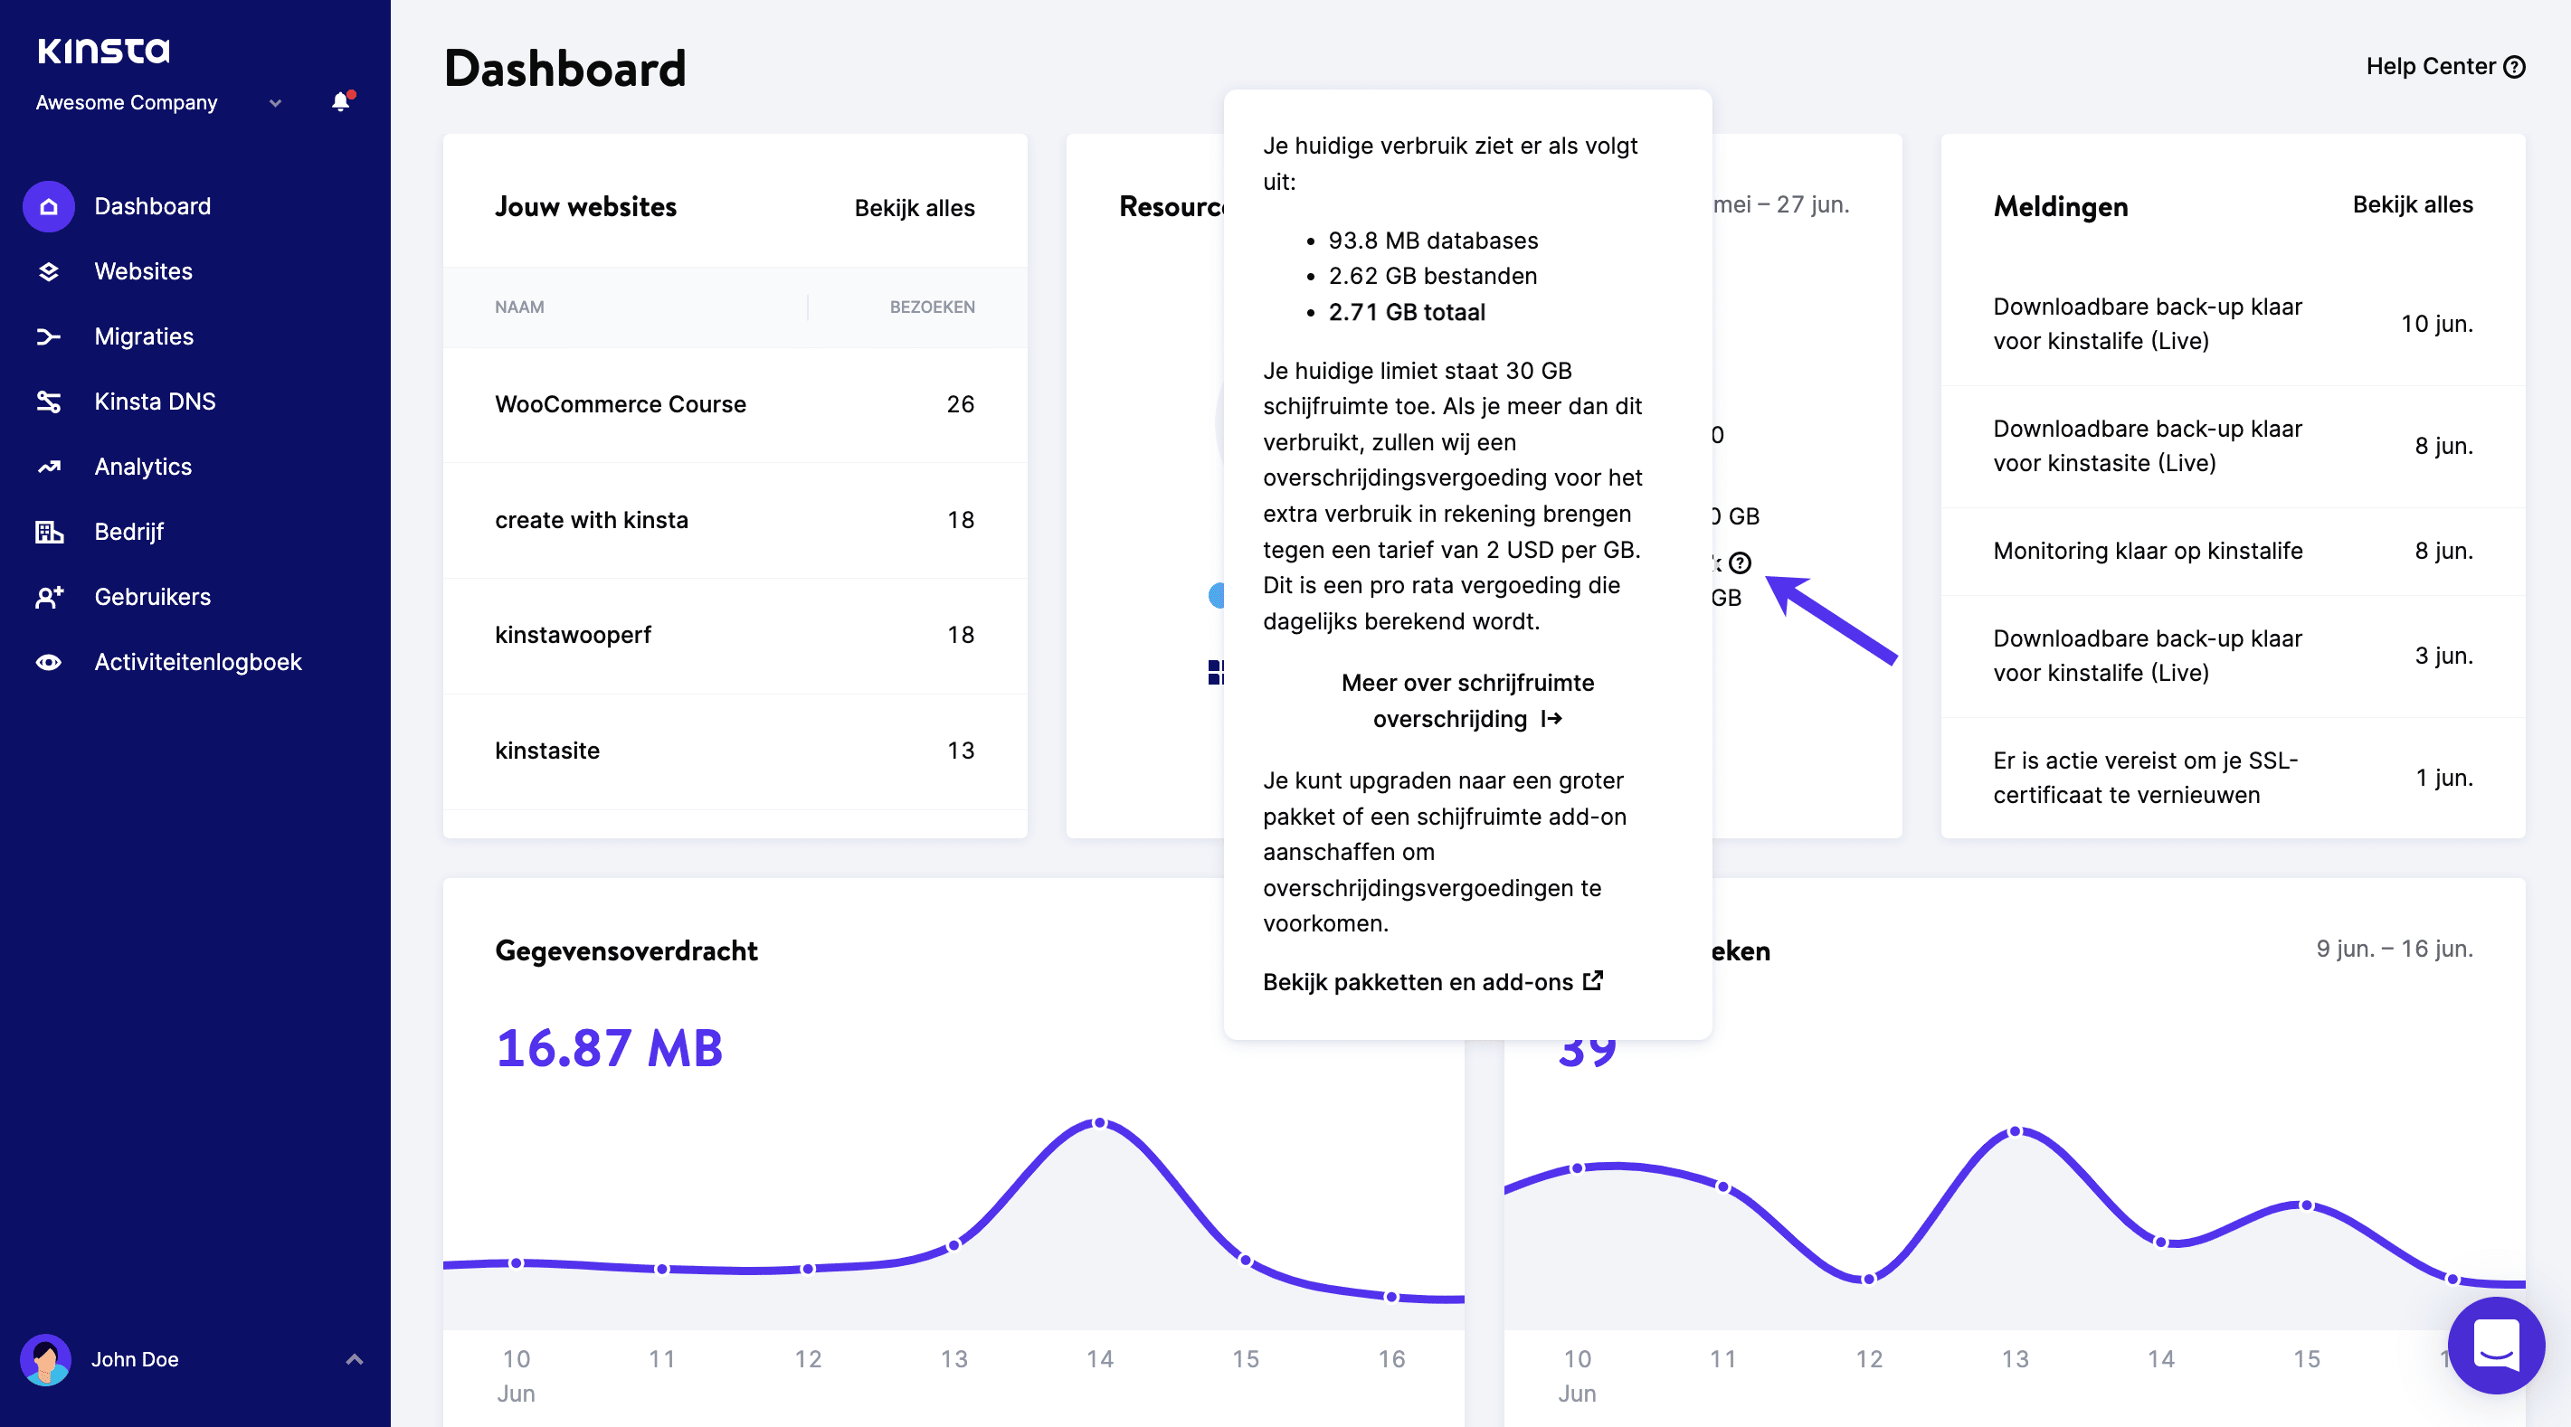This screenshot has height=1427, width=2571.
Task: Click the 16.87 MB transfer total
Action: pos(610,1049)
